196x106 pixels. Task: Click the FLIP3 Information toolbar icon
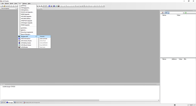click(50, 6)
